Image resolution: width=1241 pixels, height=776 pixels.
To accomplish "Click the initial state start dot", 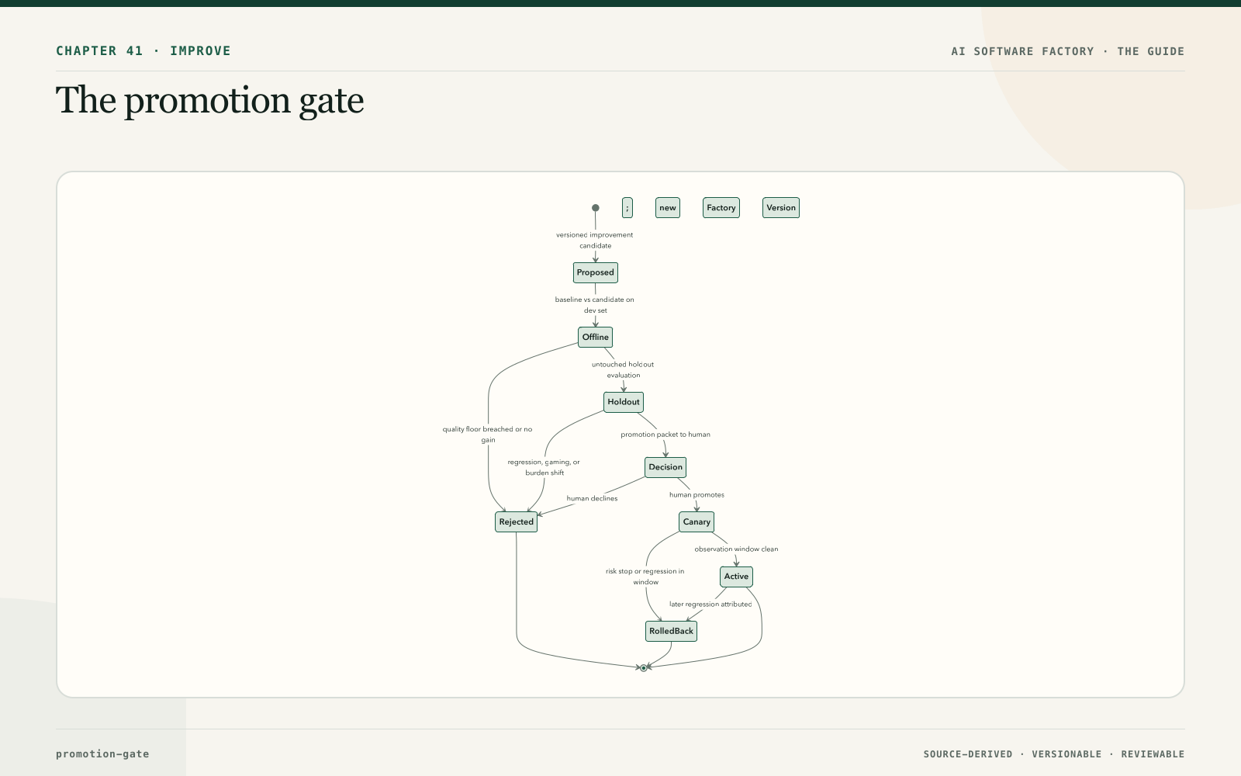I will pos(596,208).
